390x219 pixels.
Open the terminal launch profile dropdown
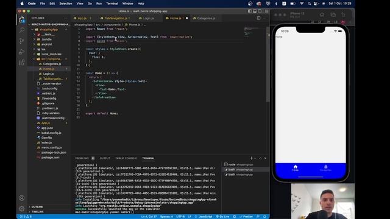click(x=255, y=158)
